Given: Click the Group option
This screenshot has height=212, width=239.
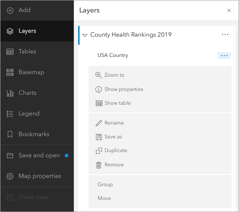Looking at the screenshot, I should 105,184.
